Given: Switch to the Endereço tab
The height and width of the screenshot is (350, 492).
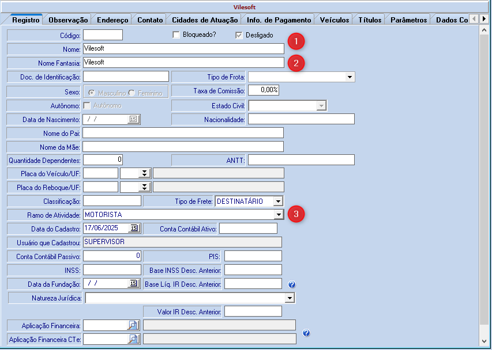Looking at the screenshot, I should 112,20.
